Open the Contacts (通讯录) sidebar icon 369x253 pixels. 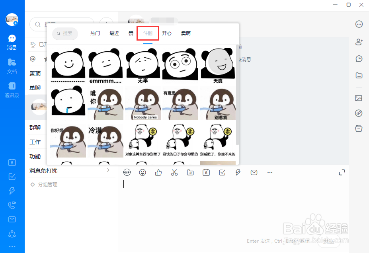tap(12, 90)
